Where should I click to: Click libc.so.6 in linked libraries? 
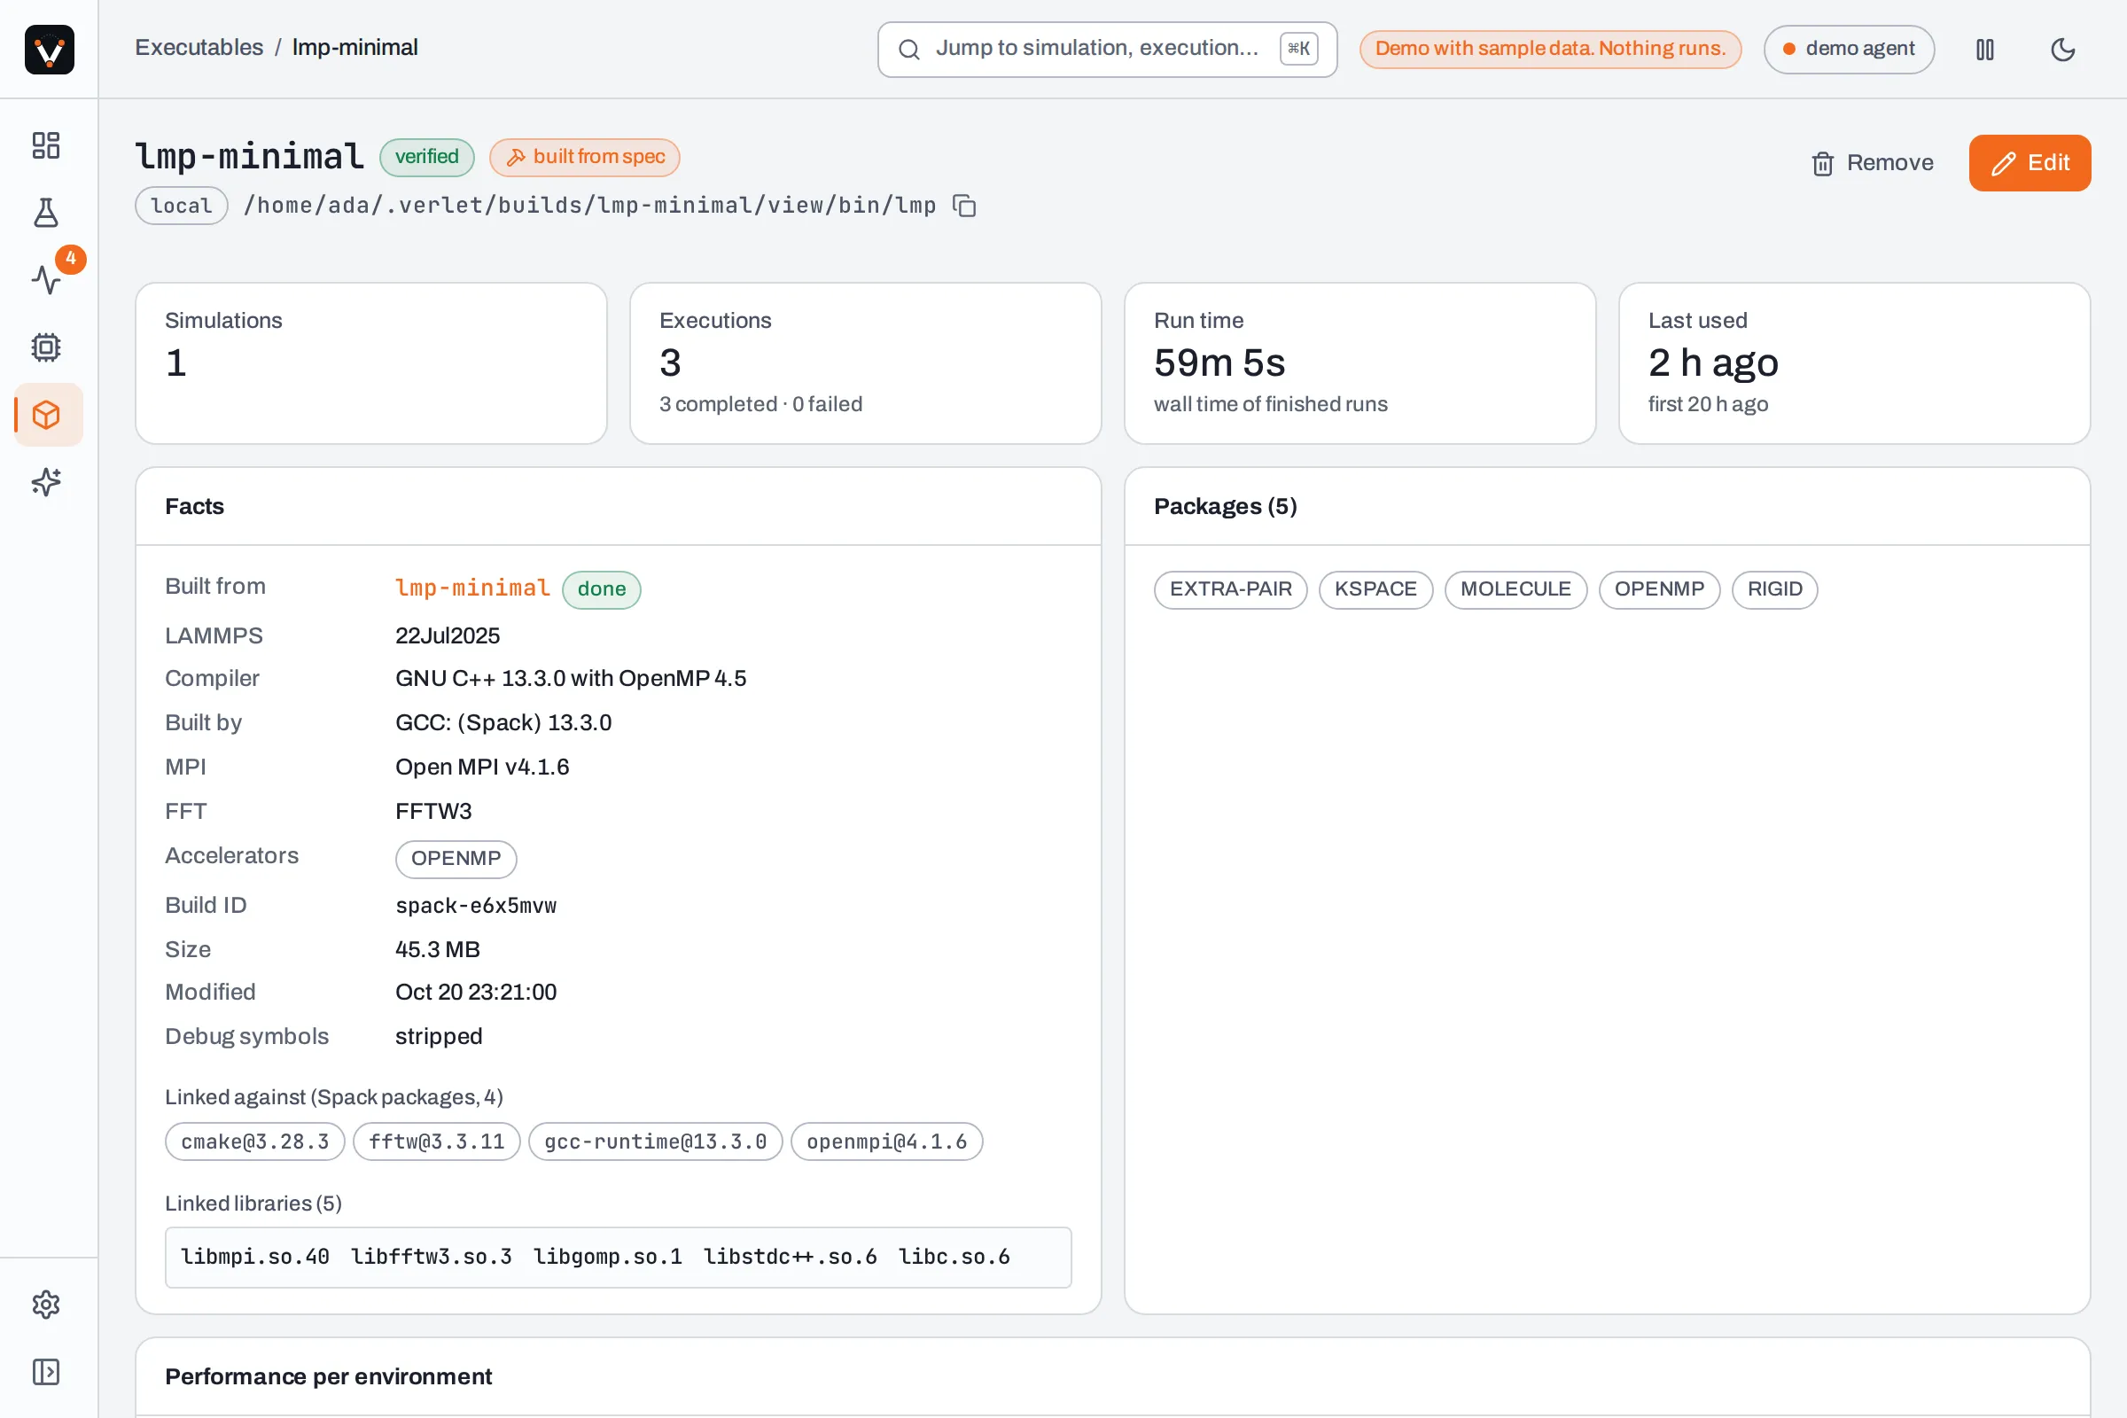click(954, 1257)
